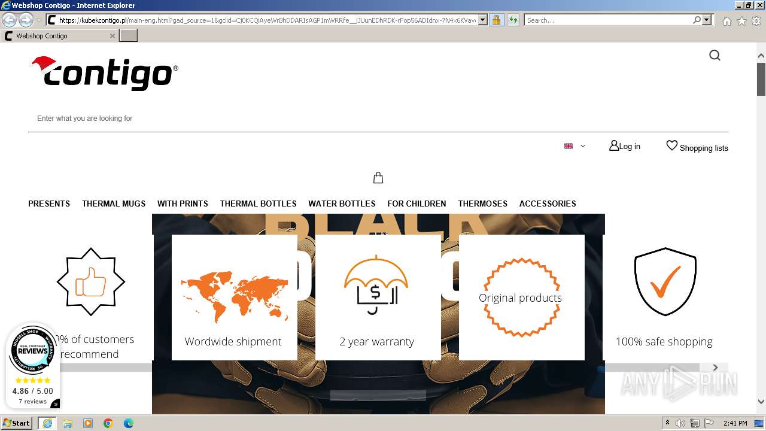Open the THERMAL MUGS menu
Viewport: 766px width, 431px height.
[x=114, y=204]
